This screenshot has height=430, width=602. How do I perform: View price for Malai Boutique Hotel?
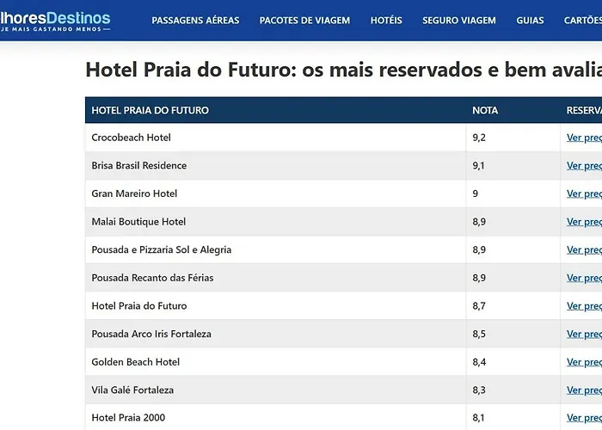click(x=584, y=222)
